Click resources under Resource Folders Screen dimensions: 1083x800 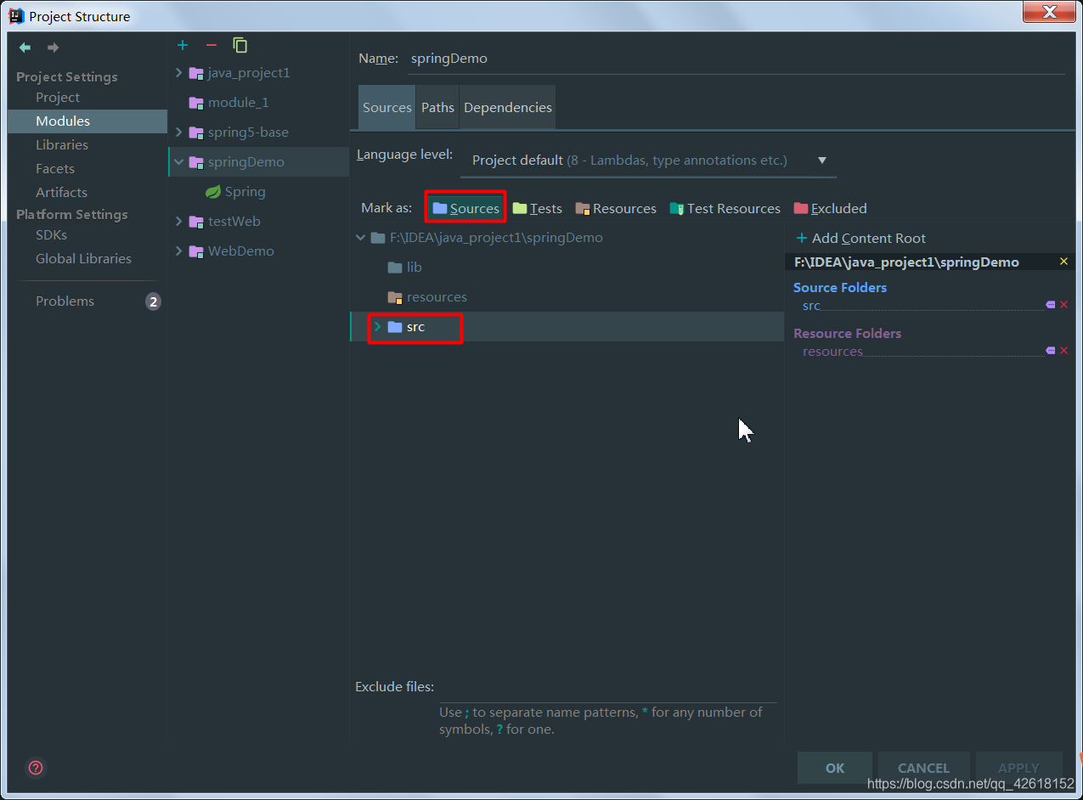coord(832,352)
